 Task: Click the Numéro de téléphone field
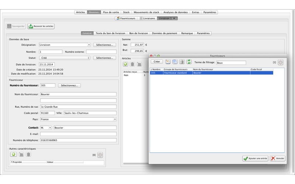(x=78, y=140)
